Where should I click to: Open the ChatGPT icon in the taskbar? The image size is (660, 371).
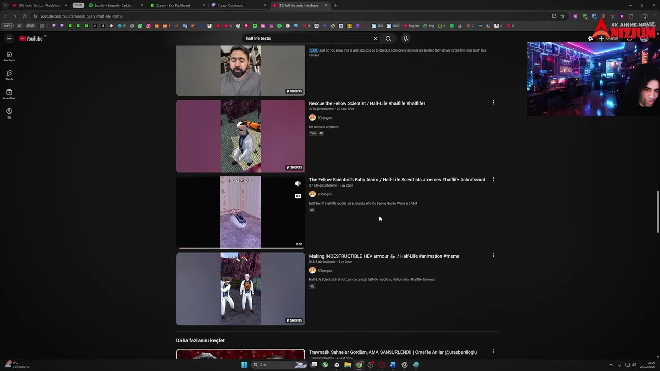pos(404,365)
